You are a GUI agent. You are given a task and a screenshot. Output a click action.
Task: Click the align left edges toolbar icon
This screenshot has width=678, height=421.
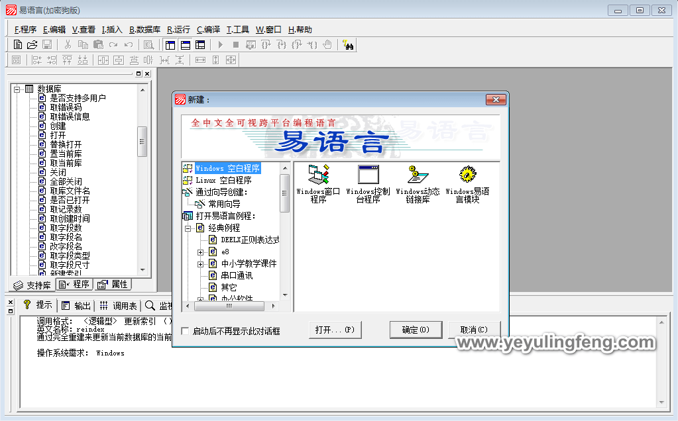36,60
